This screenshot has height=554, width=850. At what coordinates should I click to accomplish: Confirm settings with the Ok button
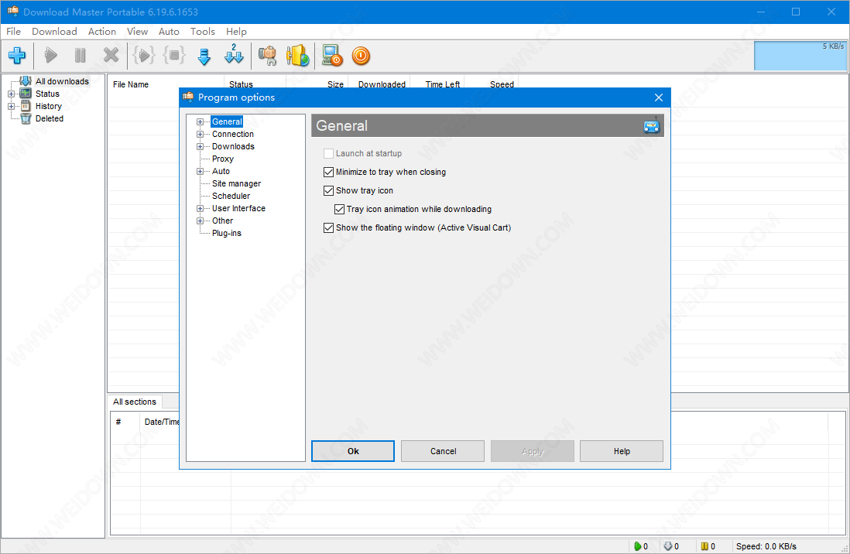coord(353,451)
